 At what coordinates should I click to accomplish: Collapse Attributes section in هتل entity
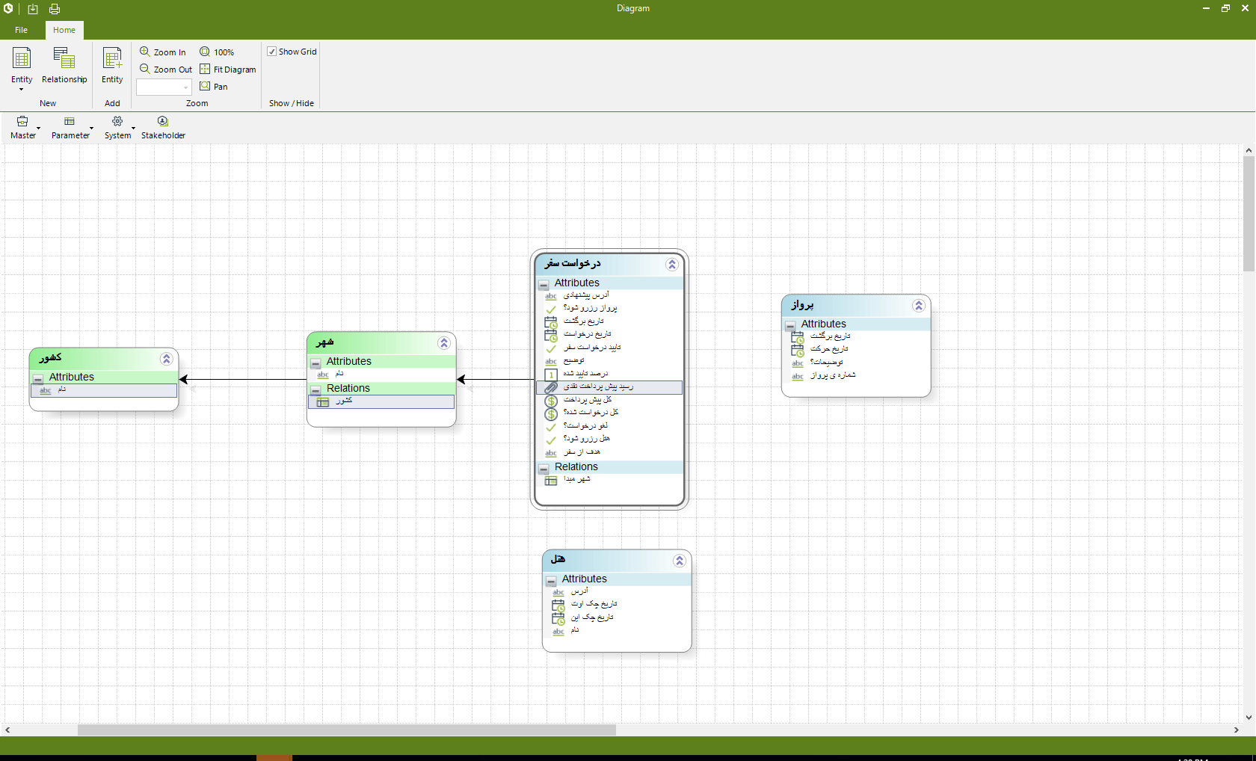point(551,581)
